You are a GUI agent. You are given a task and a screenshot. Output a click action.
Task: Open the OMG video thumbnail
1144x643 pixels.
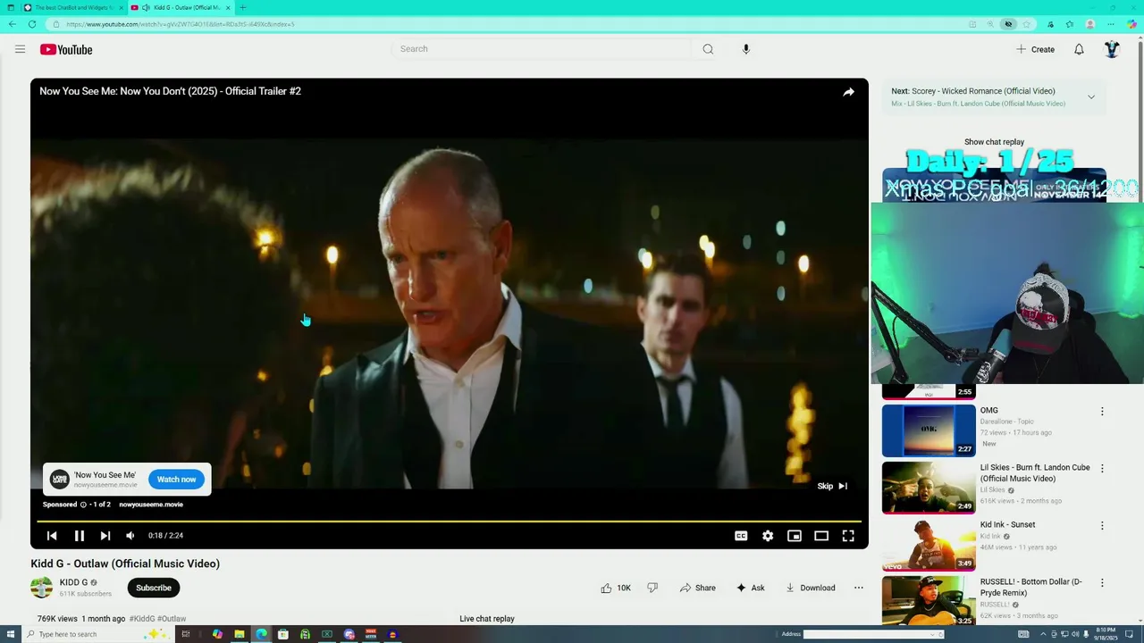(929, 430)
